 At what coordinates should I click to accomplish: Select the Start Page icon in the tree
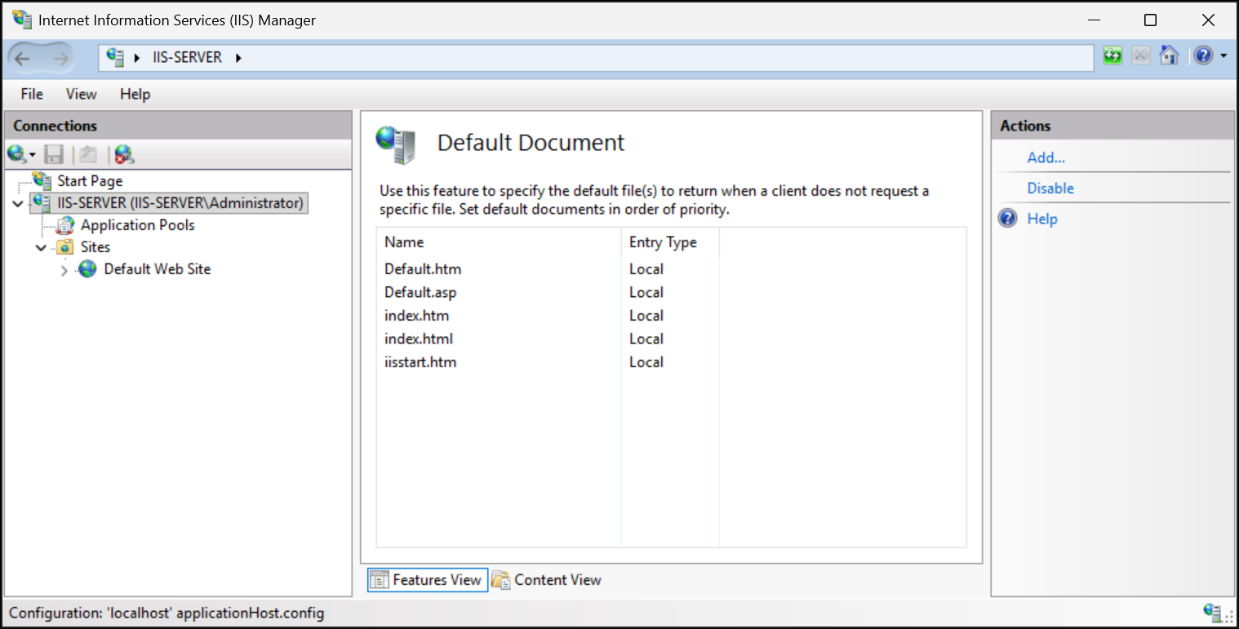click(x=42, y=180)
